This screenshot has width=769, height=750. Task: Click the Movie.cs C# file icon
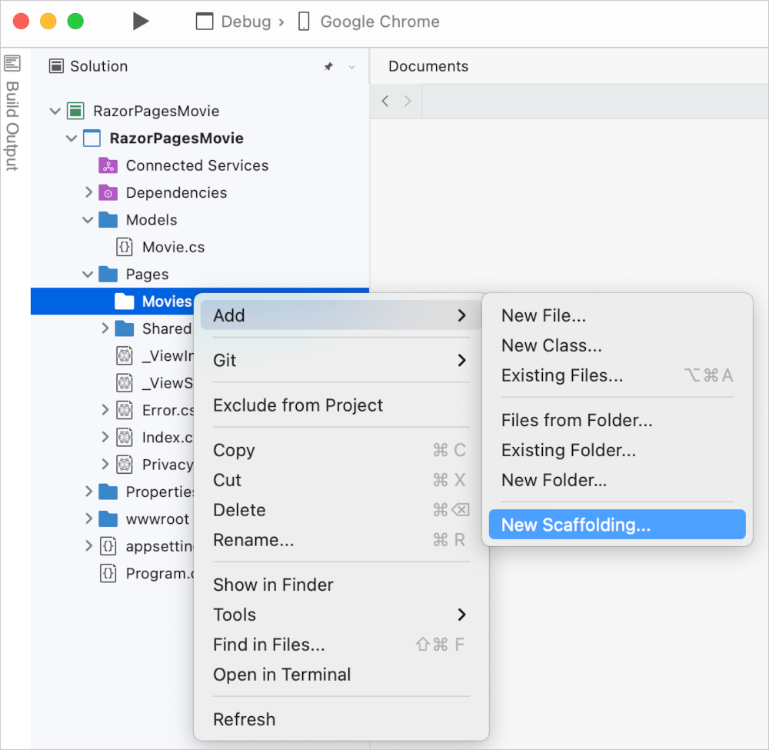pyautogui.click(x=125, y=247)
